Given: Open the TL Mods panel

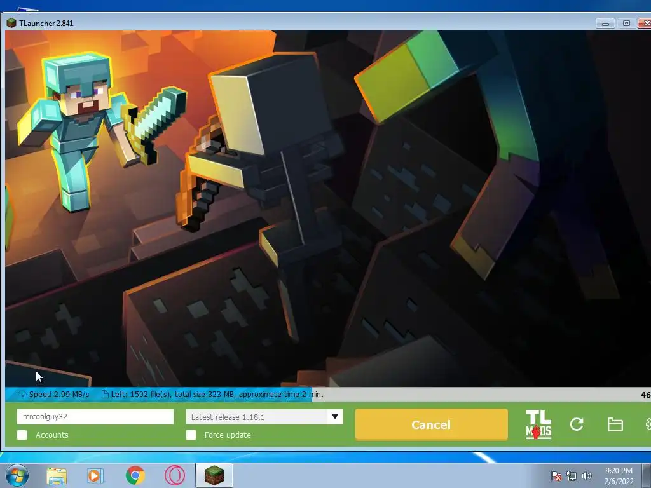Looking at the screenshot, I should click(538, 424).
